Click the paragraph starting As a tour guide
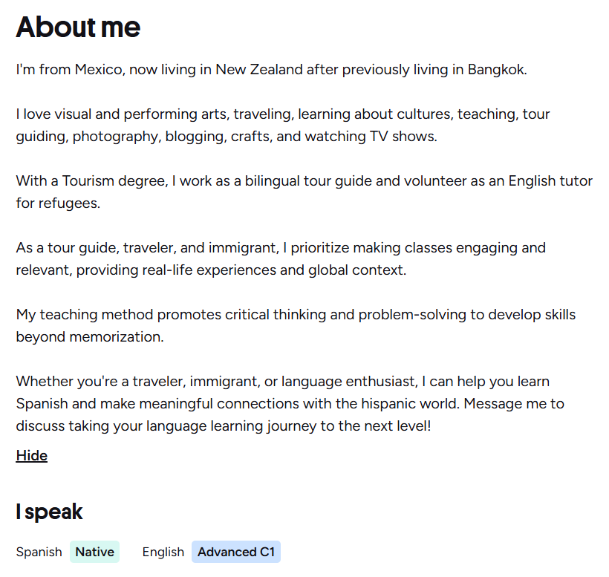Image resolution: width=609 pixels, height=577 pixels. [x=281, y=258]
